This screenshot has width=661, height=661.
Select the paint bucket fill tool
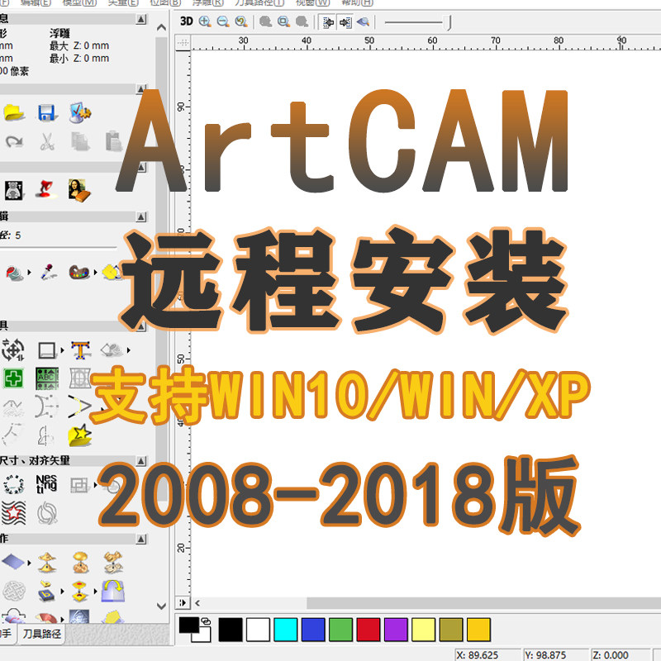(15, 273)
